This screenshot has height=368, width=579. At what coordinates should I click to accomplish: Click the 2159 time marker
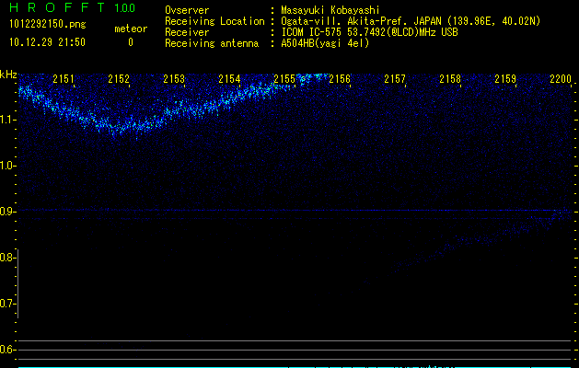pos(505,80)
